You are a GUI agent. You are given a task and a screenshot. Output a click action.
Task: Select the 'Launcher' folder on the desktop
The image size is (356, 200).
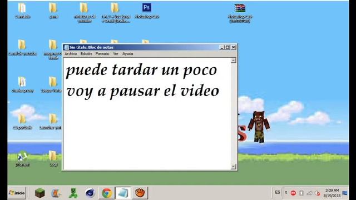(x=51, y=122)
